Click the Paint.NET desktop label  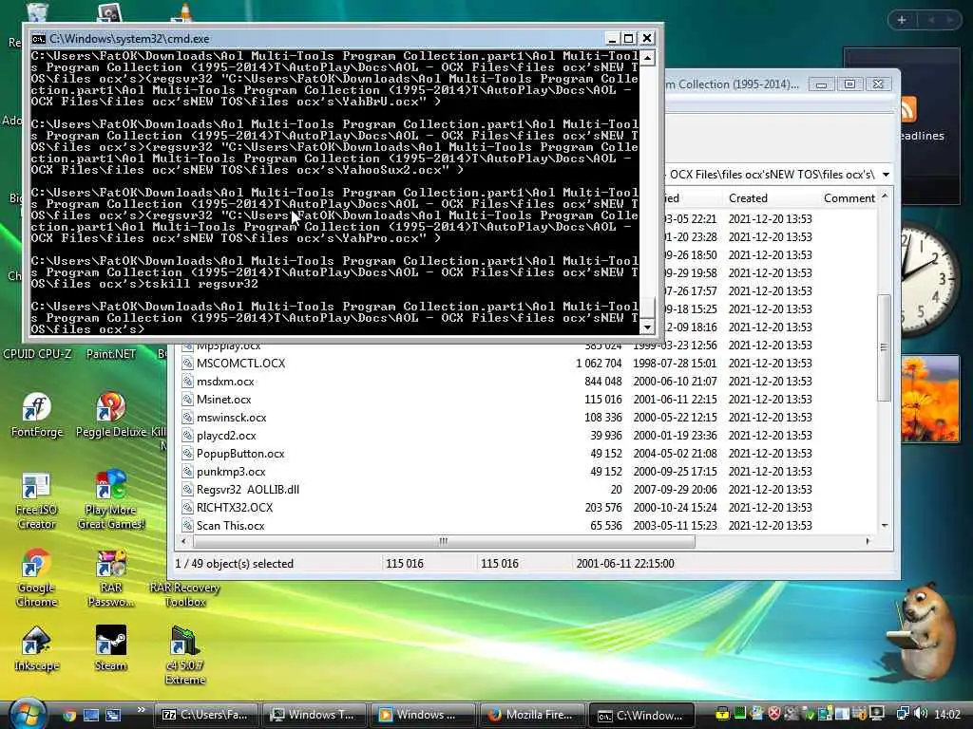coord(111,354)
